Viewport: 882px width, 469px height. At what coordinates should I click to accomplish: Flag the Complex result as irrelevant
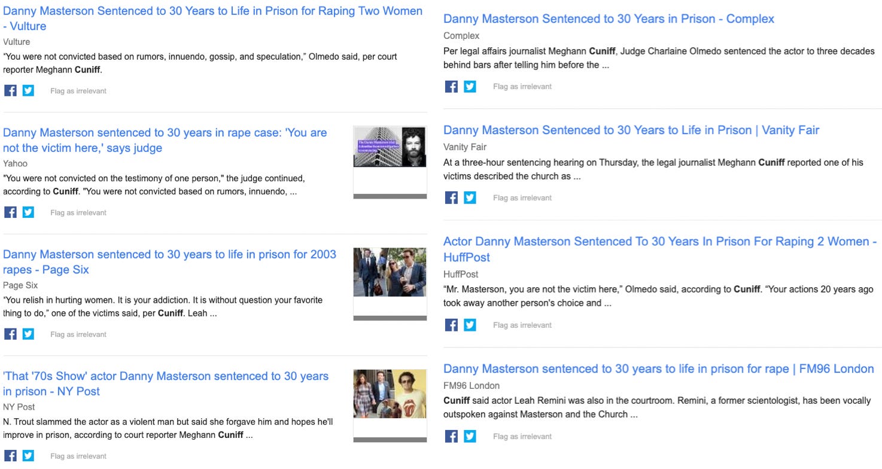pyautogui.click(x=522, y=87)
